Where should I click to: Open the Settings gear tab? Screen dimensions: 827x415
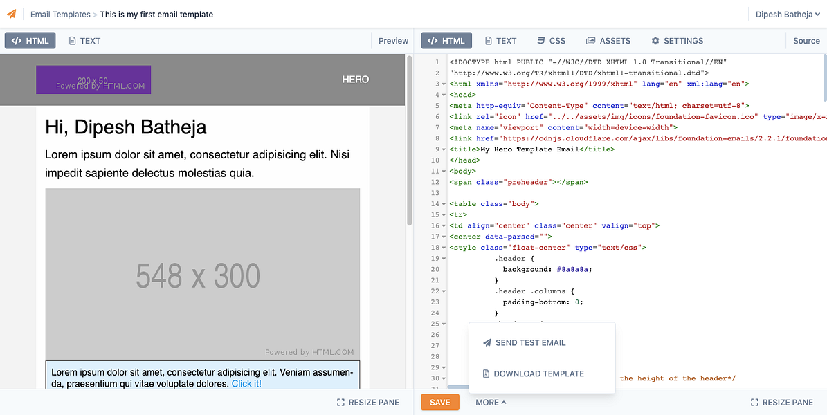(678, 41)
